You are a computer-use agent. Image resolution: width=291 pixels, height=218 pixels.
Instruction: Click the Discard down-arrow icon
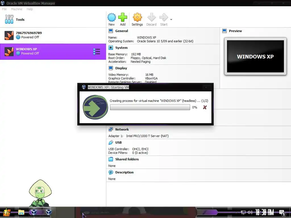[x=151, y=17]
